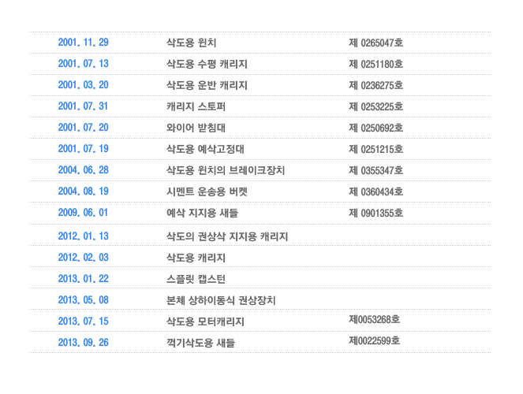Select registration number 제 0251180호
The width and height of the screenshot is (523, 394).
[376, 64]
